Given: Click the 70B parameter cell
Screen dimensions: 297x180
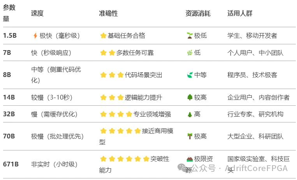Looking at the screenshot, I should tap(9, 136).
